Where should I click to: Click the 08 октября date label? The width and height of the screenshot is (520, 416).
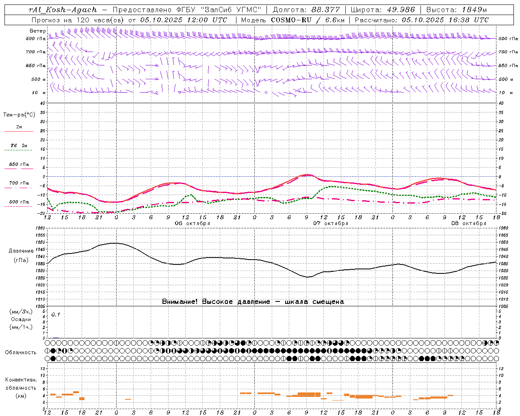[469, 223]
